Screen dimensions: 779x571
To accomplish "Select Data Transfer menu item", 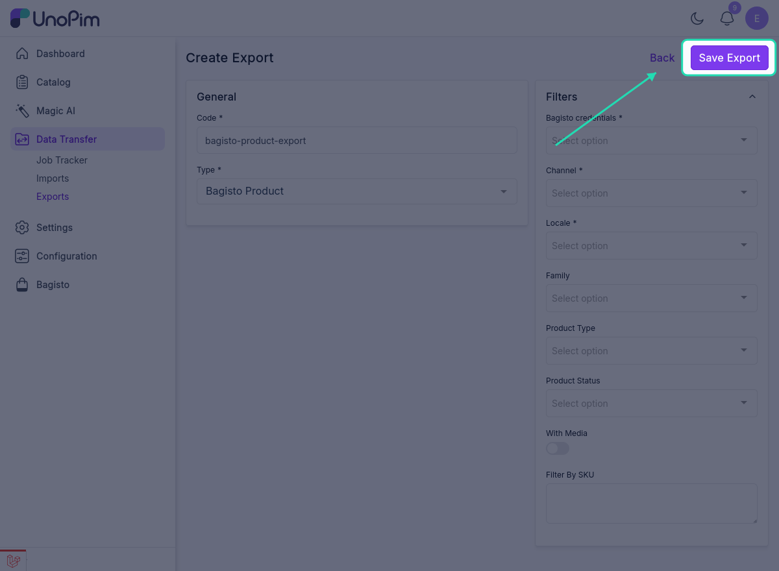I will point(88,139).
